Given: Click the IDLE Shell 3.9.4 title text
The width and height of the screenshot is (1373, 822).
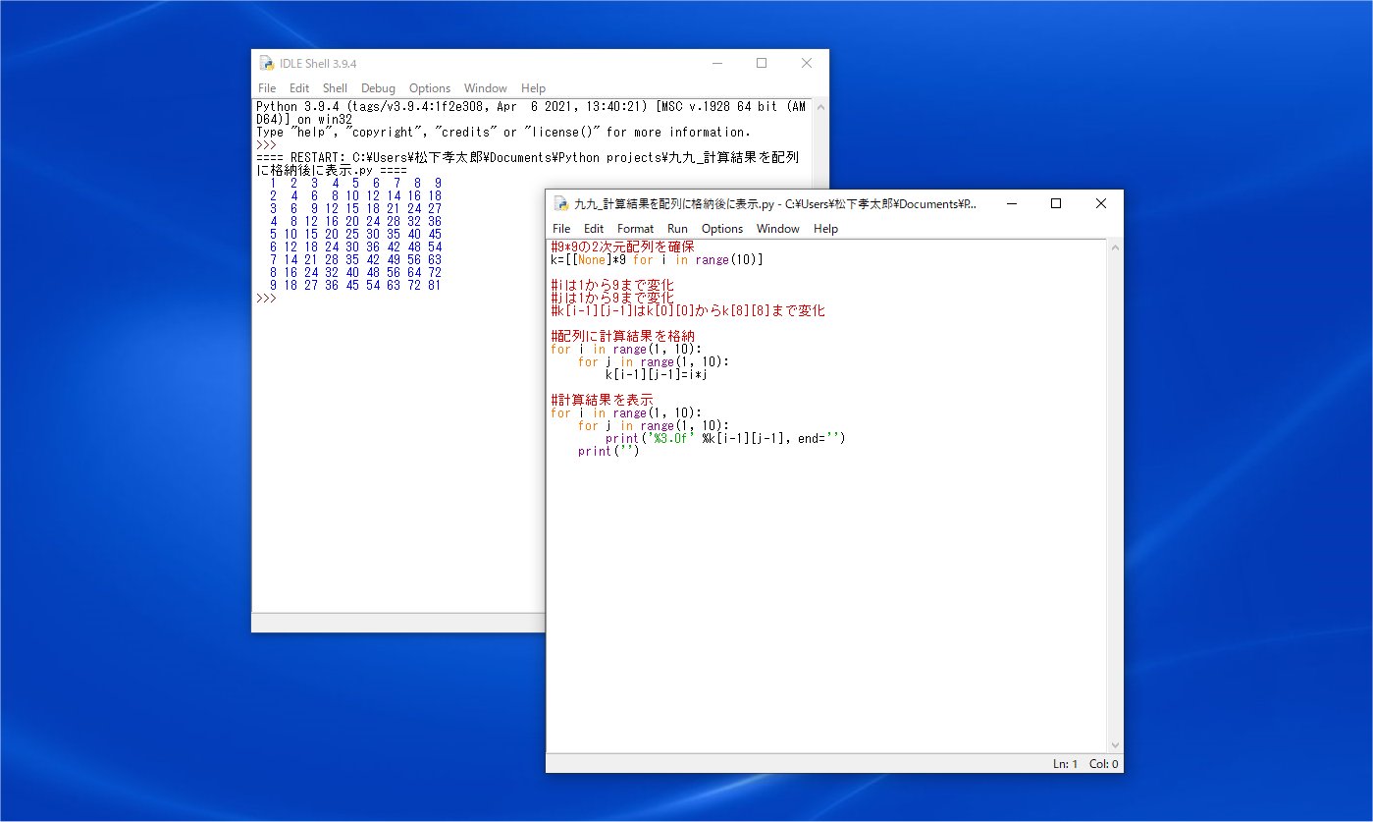Looking at the screenshot, I should (318, 63).
